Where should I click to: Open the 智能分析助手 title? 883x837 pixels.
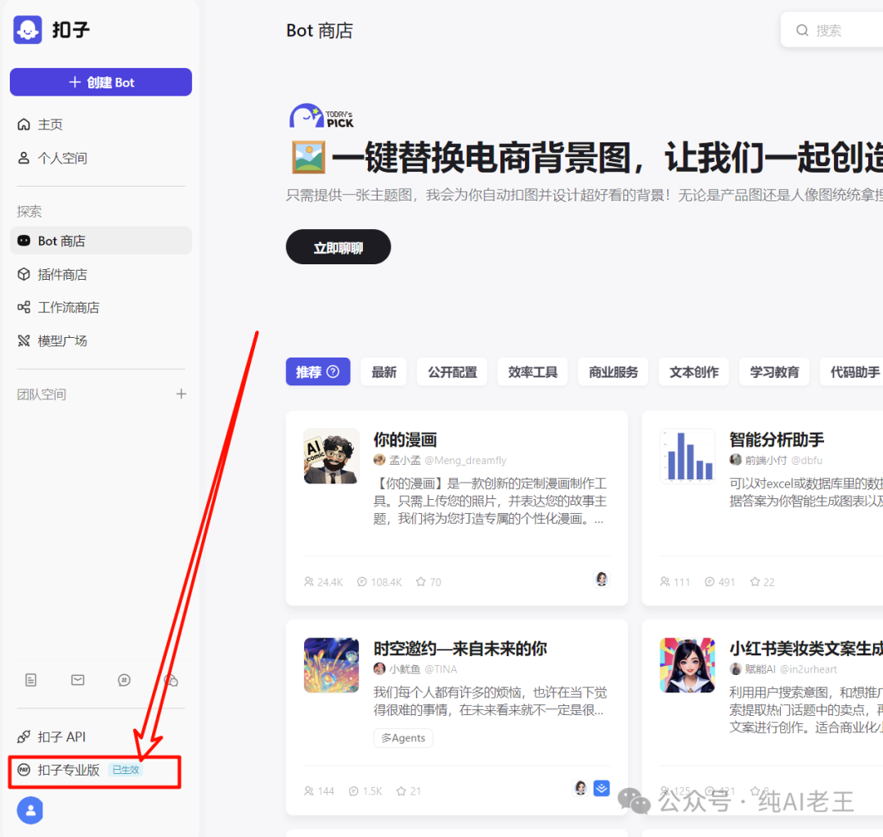(777, 439)
